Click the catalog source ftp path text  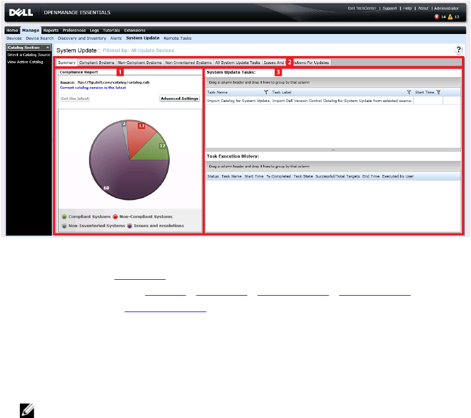113,82
